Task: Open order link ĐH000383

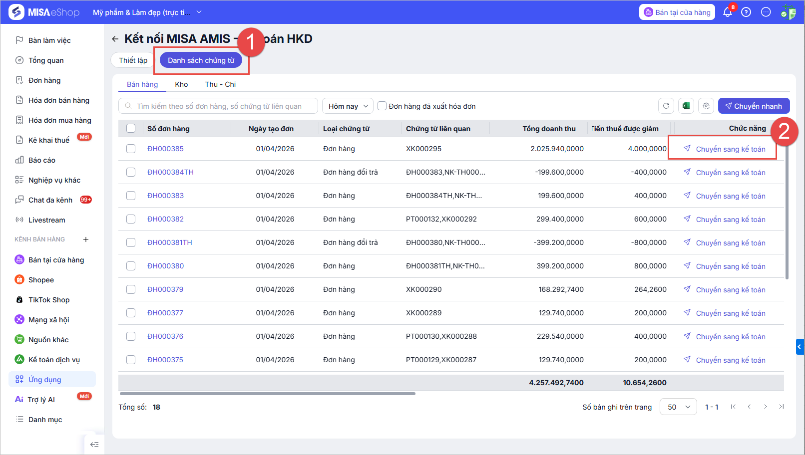Action: click(165, 196)
